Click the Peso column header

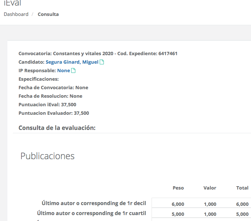tap(178, 188)
